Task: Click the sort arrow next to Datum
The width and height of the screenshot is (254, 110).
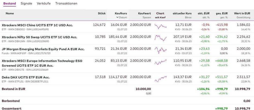Action: pos(117,17)
